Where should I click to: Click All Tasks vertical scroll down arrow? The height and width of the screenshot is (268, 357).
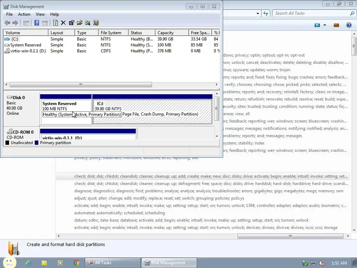pos(354,230)
